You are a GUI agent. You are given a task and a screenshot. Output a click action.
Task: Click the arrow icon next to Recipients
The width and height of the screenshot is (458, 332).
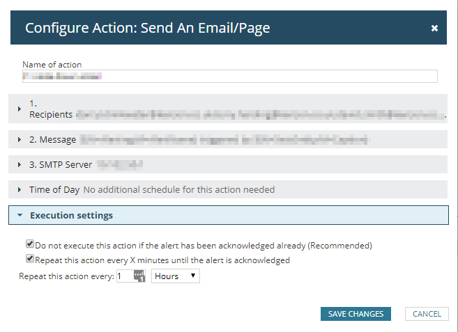[x=20, y=109]
